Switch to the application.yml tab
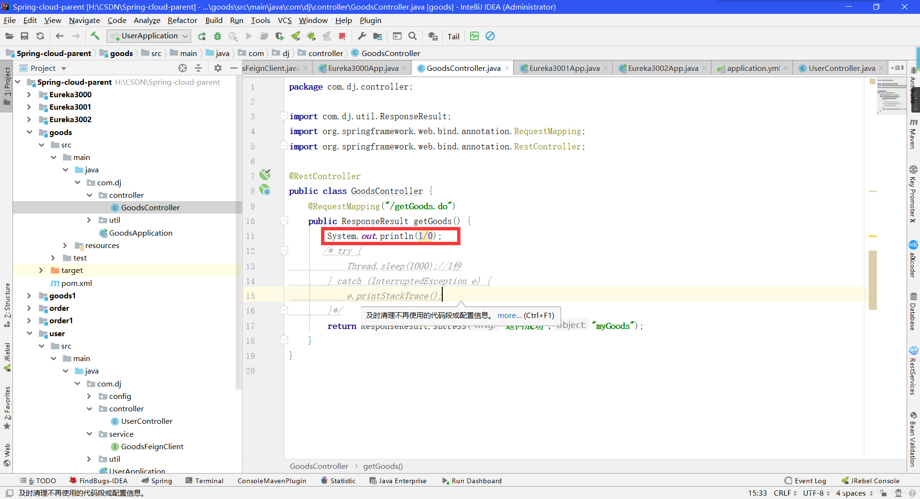 753,68
